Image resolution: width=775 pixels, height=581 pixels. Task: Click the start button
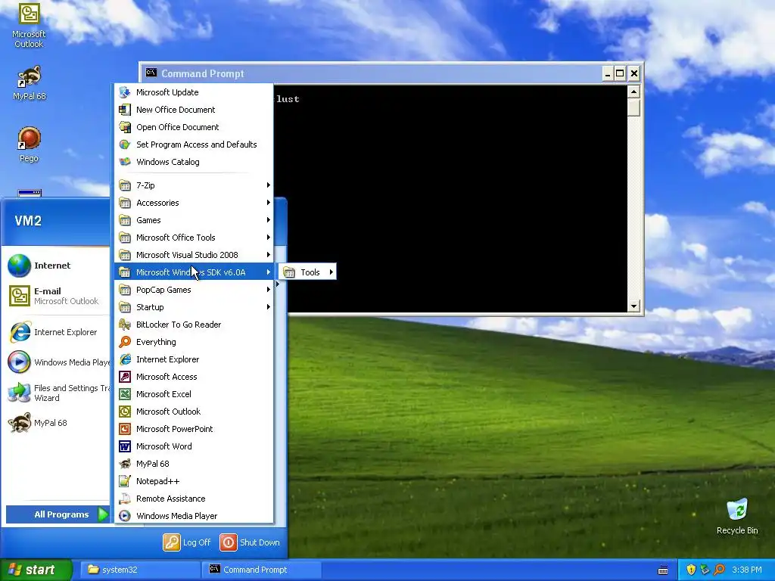click(36, 570)
